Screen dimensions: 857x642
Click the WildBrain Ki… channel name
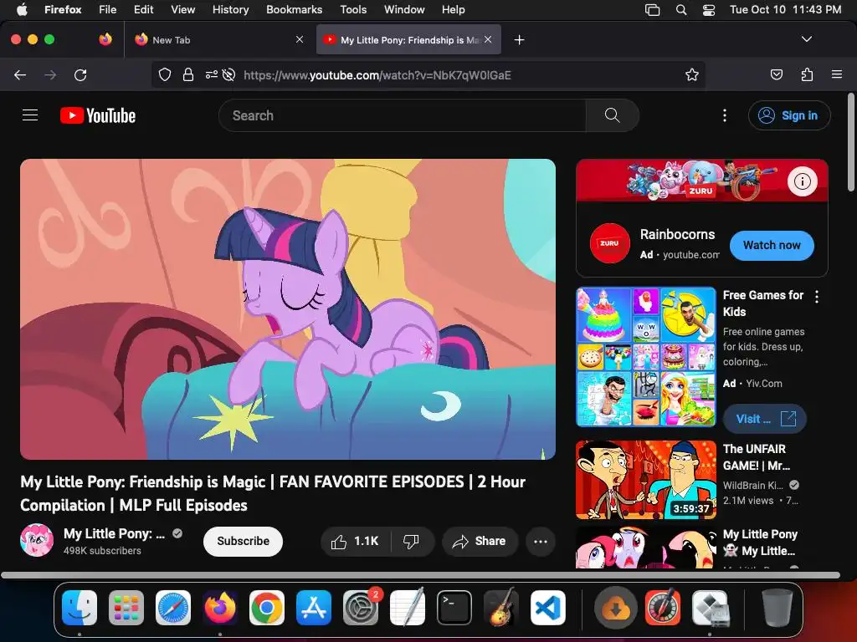[752, 485]
